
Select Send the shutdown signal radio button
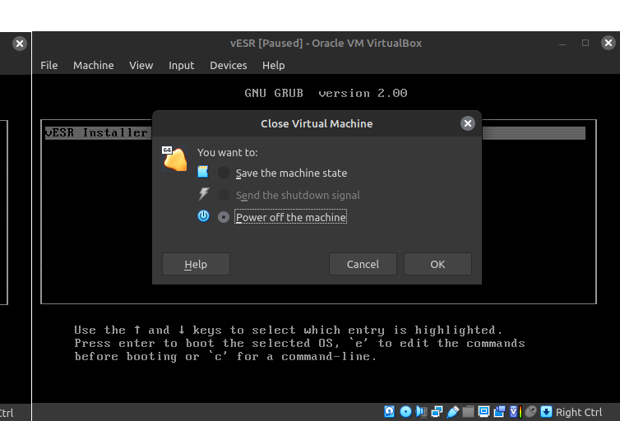pos(224,195)
